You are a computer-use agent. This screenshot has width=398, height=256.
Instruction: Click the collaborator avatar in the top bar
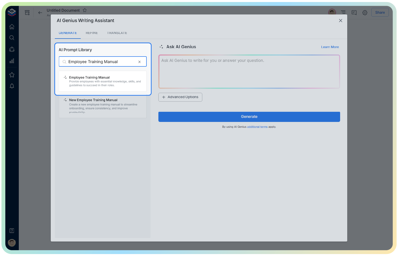pyautogui.click(x=332, y=12)
